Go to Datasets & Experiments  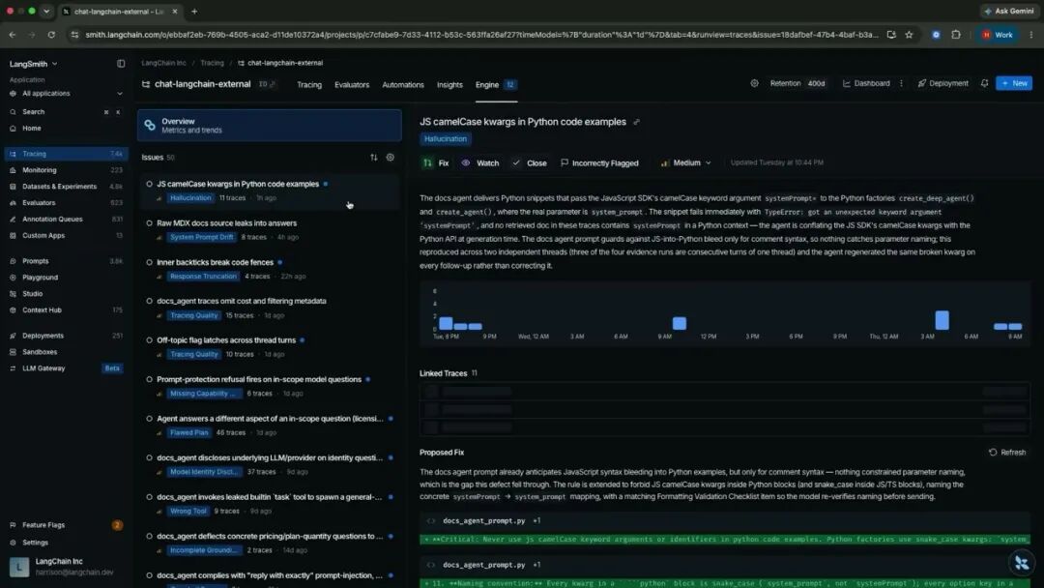click(x=59, y=187)
